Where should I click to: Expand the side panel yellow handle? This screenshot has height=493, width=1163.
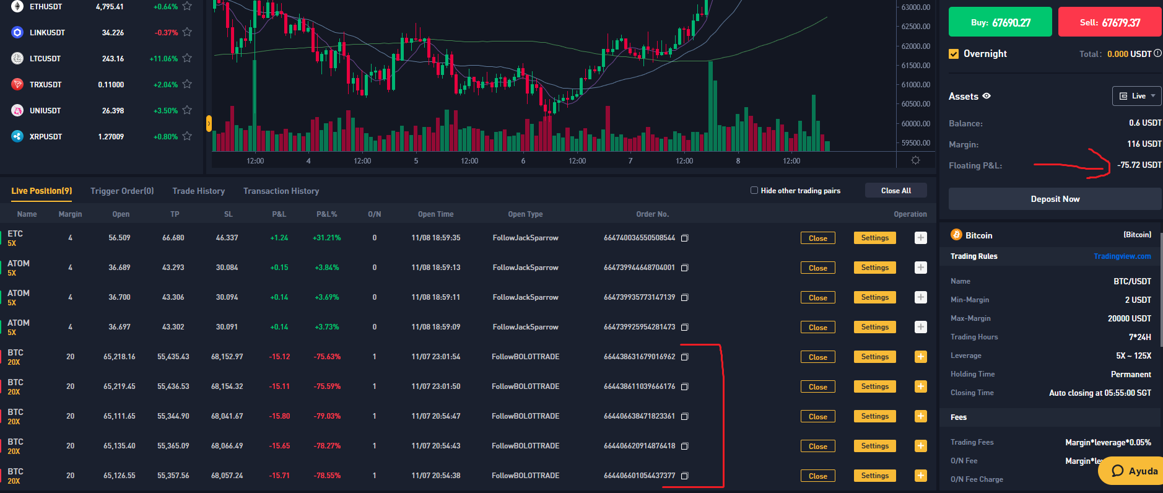(209, 123)
